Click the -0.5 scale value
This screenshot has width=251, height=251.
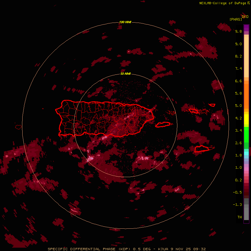click(237, 192)
